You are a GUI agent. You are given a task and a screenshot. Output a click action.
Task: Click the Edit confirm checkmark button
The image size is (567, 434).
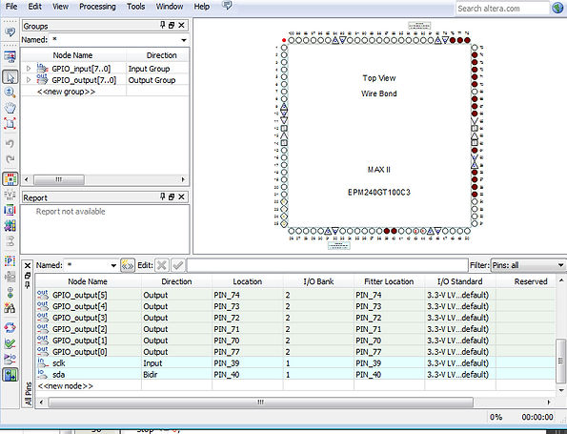tap(177, 265)
